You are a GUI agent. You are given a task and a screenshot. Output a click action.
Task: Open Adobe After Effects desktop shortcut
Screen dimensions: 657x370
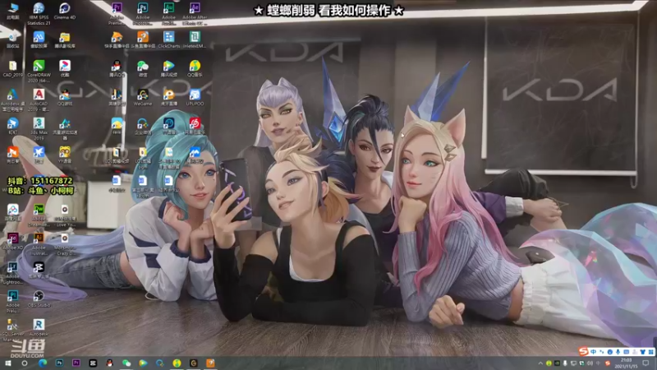tap(195, 13)
